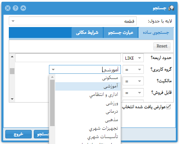Toggle the عوارض یافت شده انتخاب checkbox
179x144 pixels.
[x=168, y=107]
